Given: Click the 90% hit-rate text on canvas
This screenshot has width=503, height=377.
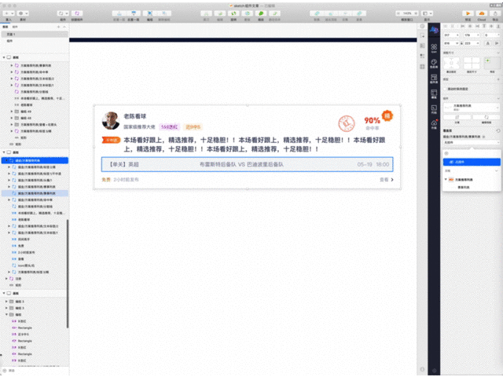Looking at the screenshot, I should click(x=372, y=120).
